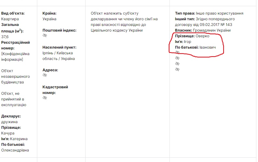
Task: Click first hidden-eye icon below Іванович
Action: coord(177,52)
